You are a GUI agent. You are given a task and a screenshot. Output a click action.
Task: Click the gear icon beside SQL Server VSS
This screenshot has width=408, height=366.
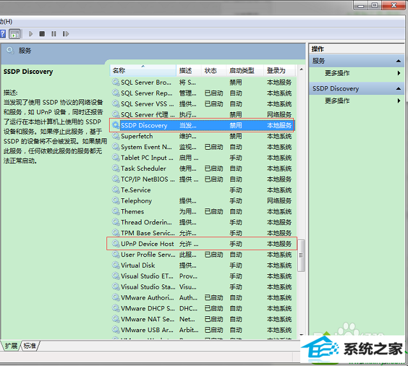115,104
